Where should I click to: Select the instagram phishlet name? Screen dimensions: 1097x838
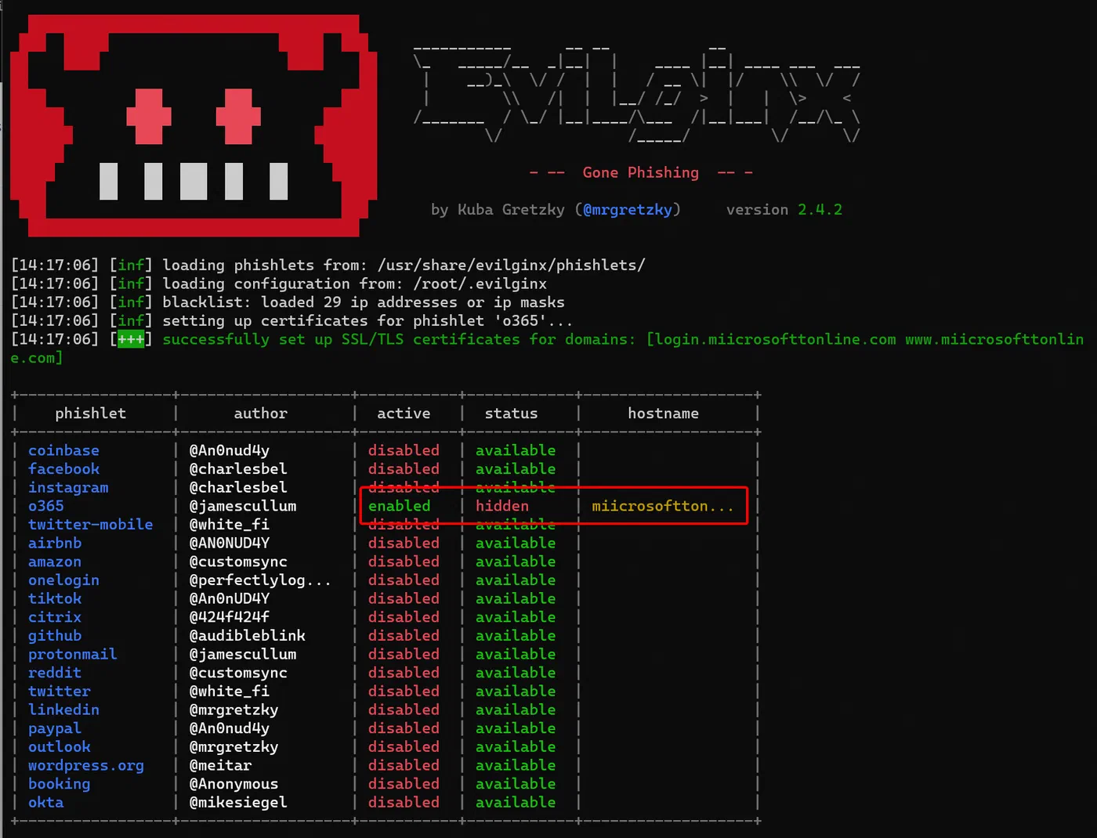coord(68,488)
